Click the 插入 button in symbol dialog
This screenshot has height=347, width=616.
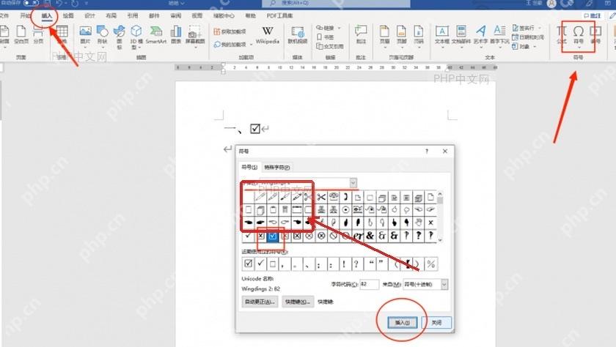[x=403, y=323]
